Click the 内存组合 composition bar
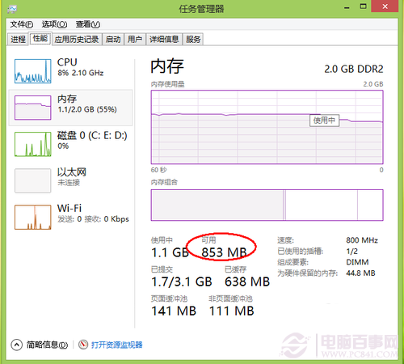The width and height of the screenshot is (404, 364). [x=267, y=205]
